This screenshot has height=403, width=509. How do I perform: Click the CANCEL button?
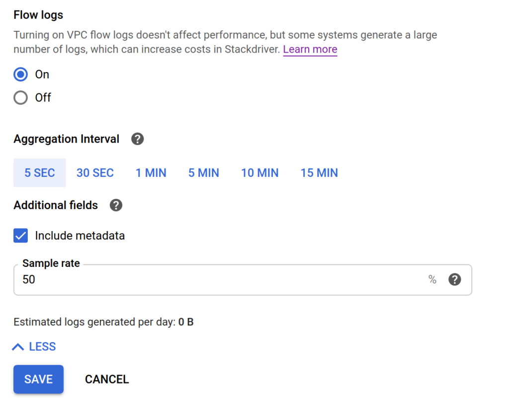(x=107, y=379)
